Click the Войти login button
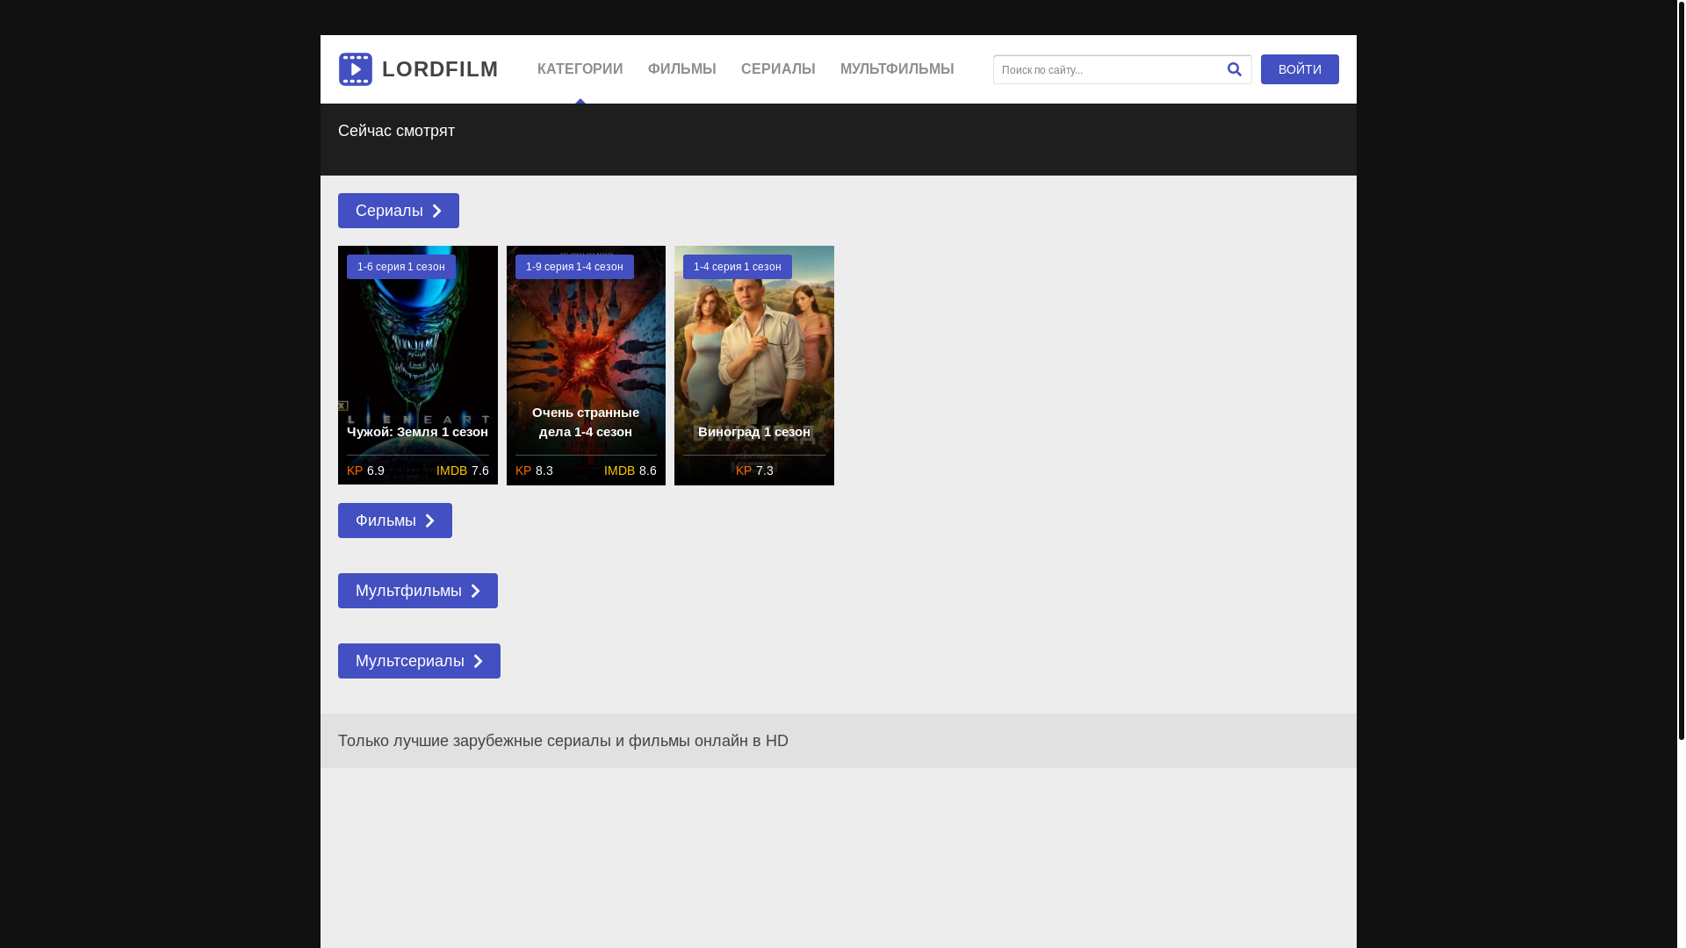 1300,69
